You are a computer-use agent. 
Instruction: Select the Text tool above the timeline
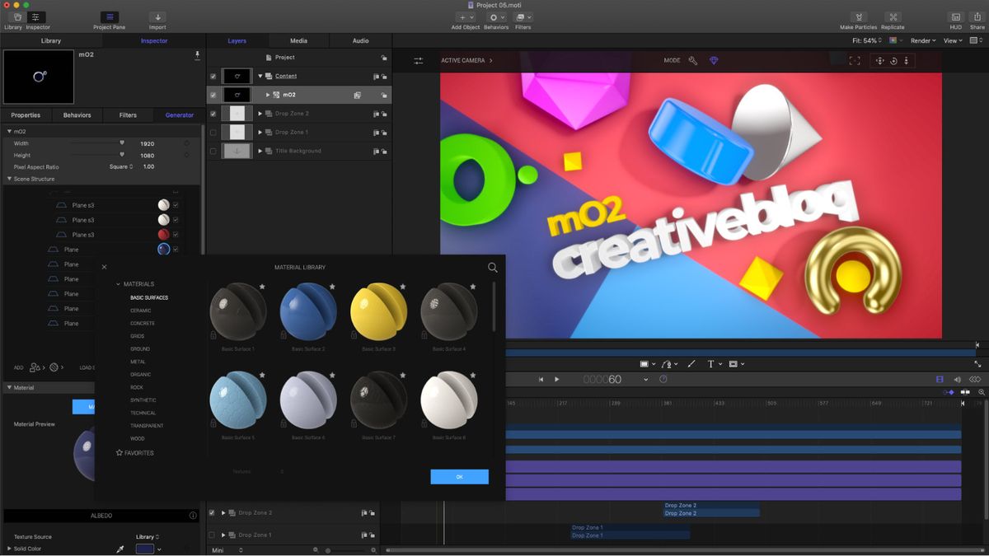(710, 363)
